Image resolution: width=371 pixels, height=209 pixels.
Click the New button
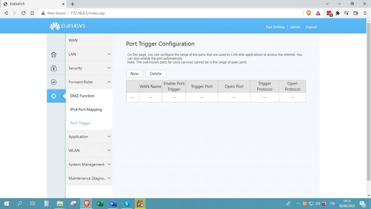[x=134, y=73]
